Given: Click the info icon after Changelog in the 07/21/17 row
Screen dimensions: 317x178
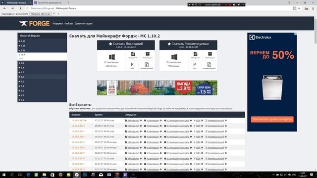Looking at the screenshot, I should coord(141,121).
